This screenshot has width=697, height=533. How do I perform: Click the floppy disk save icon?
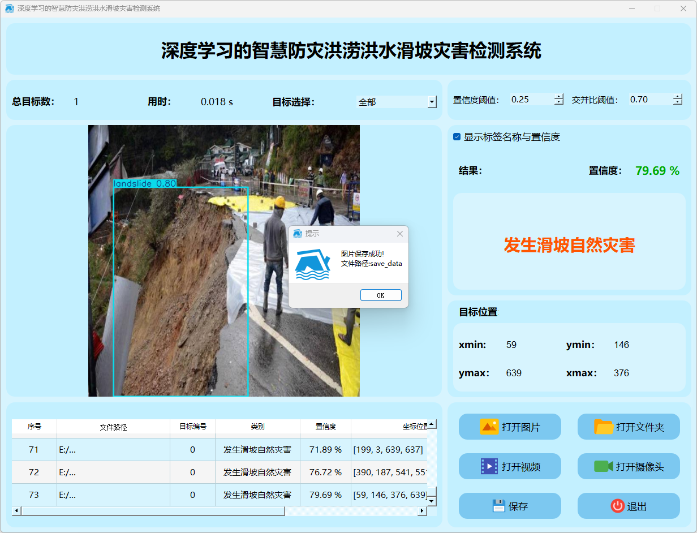pos(498,506)
